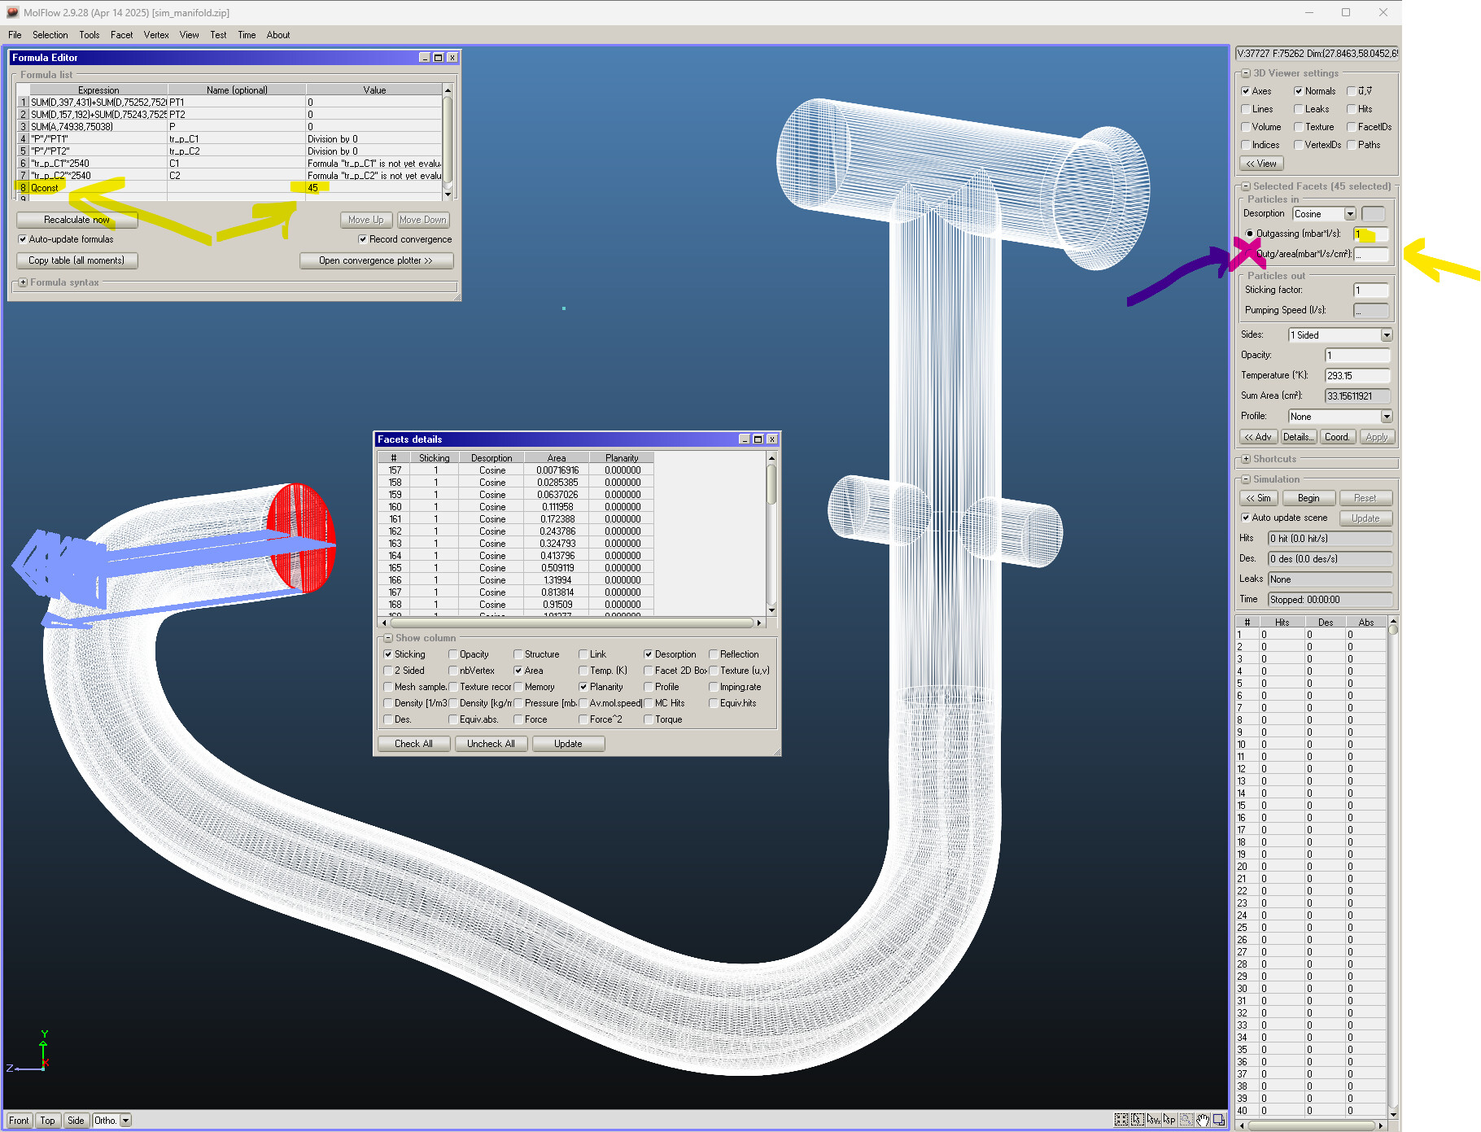Expand the Formula syntax section
The image size is (1481, 1132).
(x=23, y=282)
